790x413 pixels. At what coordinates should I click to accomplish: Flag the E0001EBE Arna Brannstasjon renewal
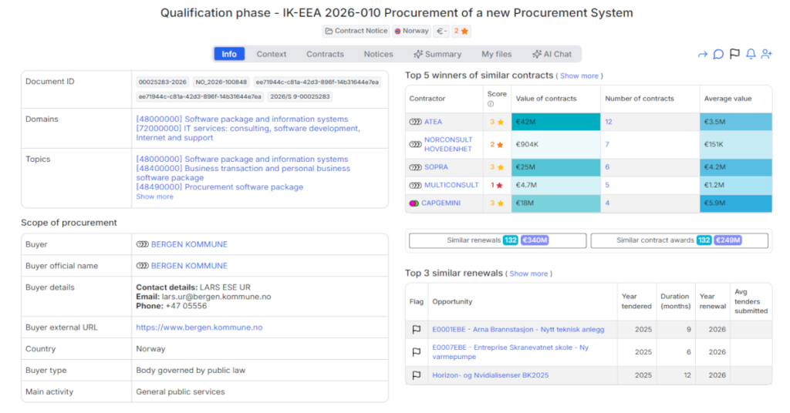(x=416, y=330)
